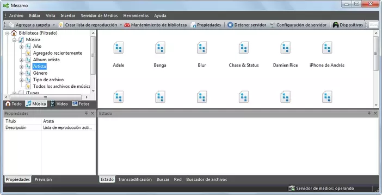Switch to the Transcodificación tab
Image resolution: width=382 pixels, height=195 pixels.
click(x=135, y=179)
